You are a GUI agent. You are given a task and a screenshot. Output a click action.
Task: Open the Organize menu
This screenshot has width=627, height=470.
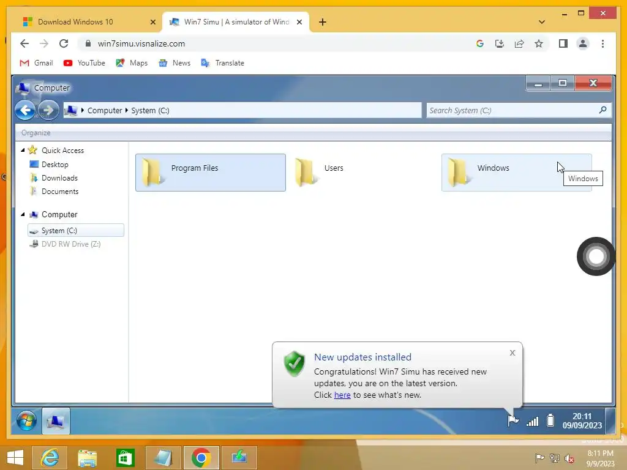[x=36, y=133]
